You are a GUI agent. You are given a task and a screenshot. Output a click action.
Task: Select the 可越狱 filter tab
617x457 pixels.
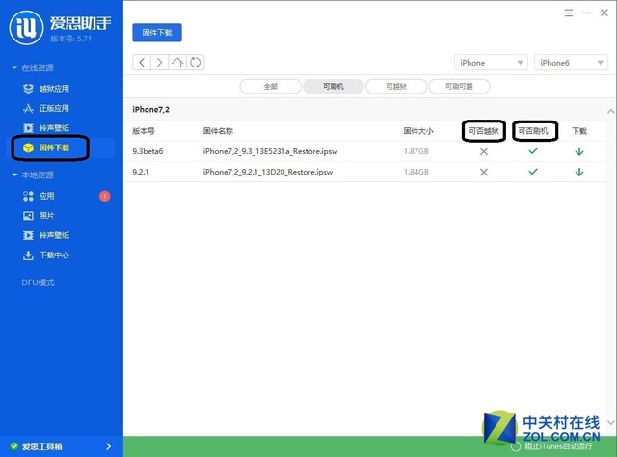point(396,86)
